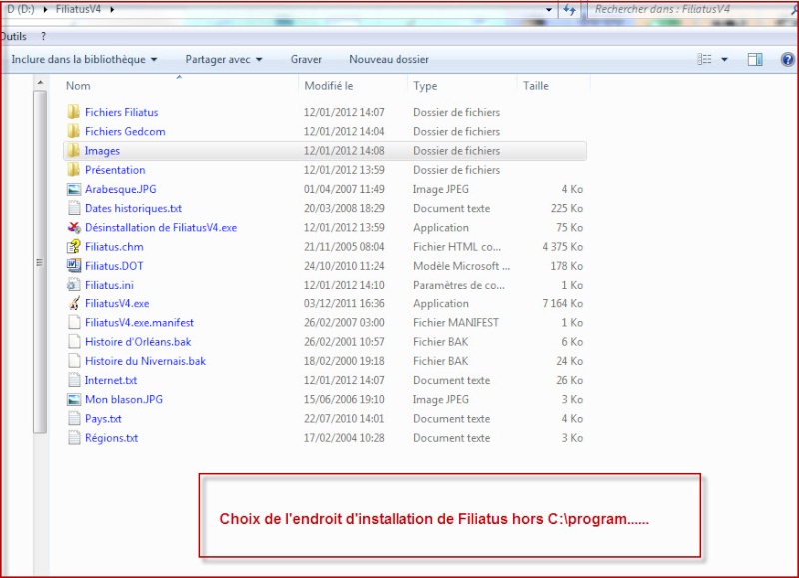The width and height of the screenshot is (799, 578).
Task: Sort by the Taille column header
Action: click(x=536, y=86)
